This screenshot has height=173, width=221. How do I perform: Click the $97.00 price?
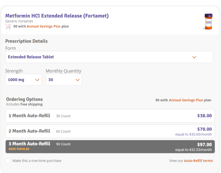click(x=204, y=144)
